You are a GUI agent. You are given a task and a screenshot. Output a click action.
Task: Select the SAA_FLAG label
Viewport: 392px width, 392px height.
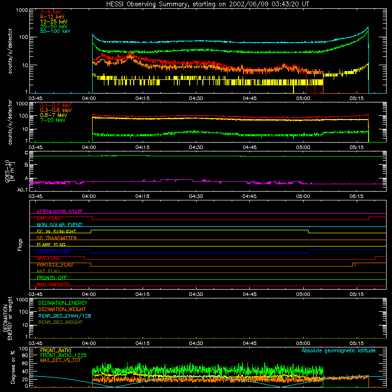pos(48,258)
